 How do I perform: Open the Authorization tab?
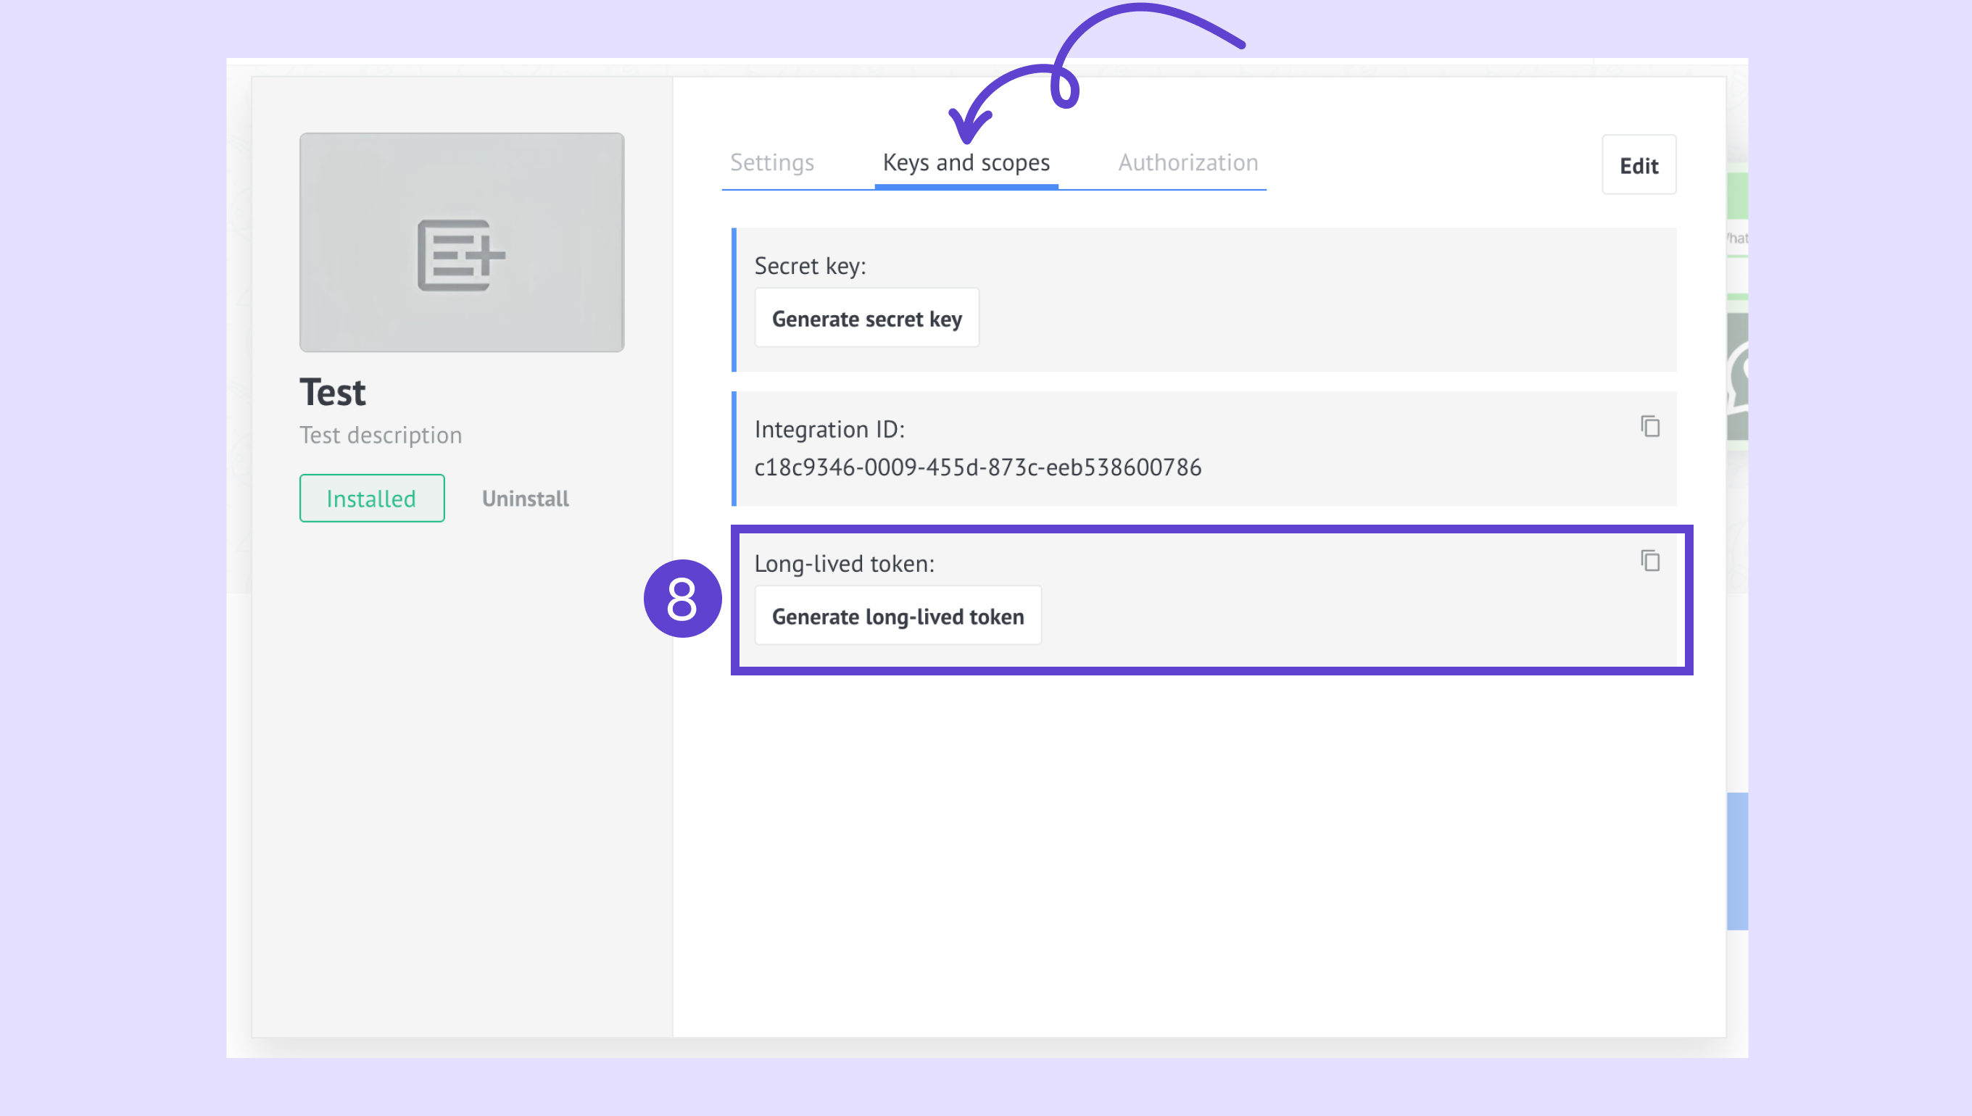1188,162
